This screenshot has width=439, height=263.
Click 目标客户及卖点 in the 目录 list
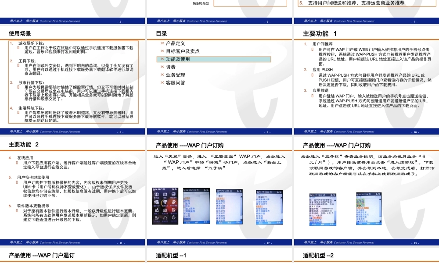tap(183, 51)
